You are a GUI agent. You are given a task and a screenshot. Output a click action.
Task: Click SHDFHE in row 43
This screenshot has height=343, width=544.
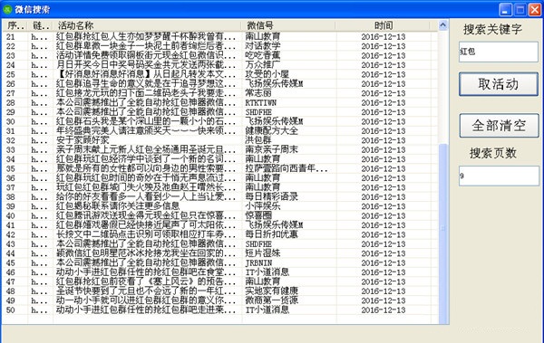point(258,244)
